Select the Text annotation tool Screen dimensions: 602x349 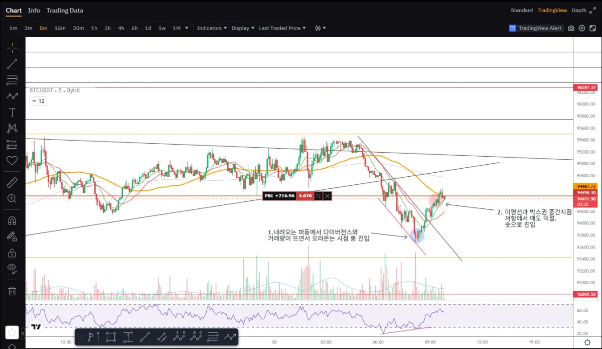coord(12,112)
